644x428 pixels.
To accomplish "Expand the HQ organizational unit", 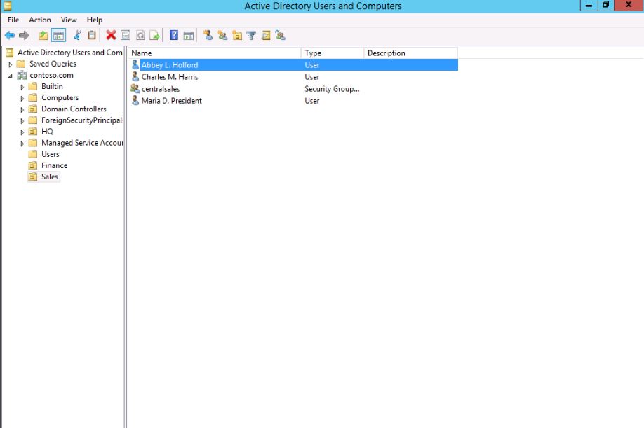I will tap(22, 132).
